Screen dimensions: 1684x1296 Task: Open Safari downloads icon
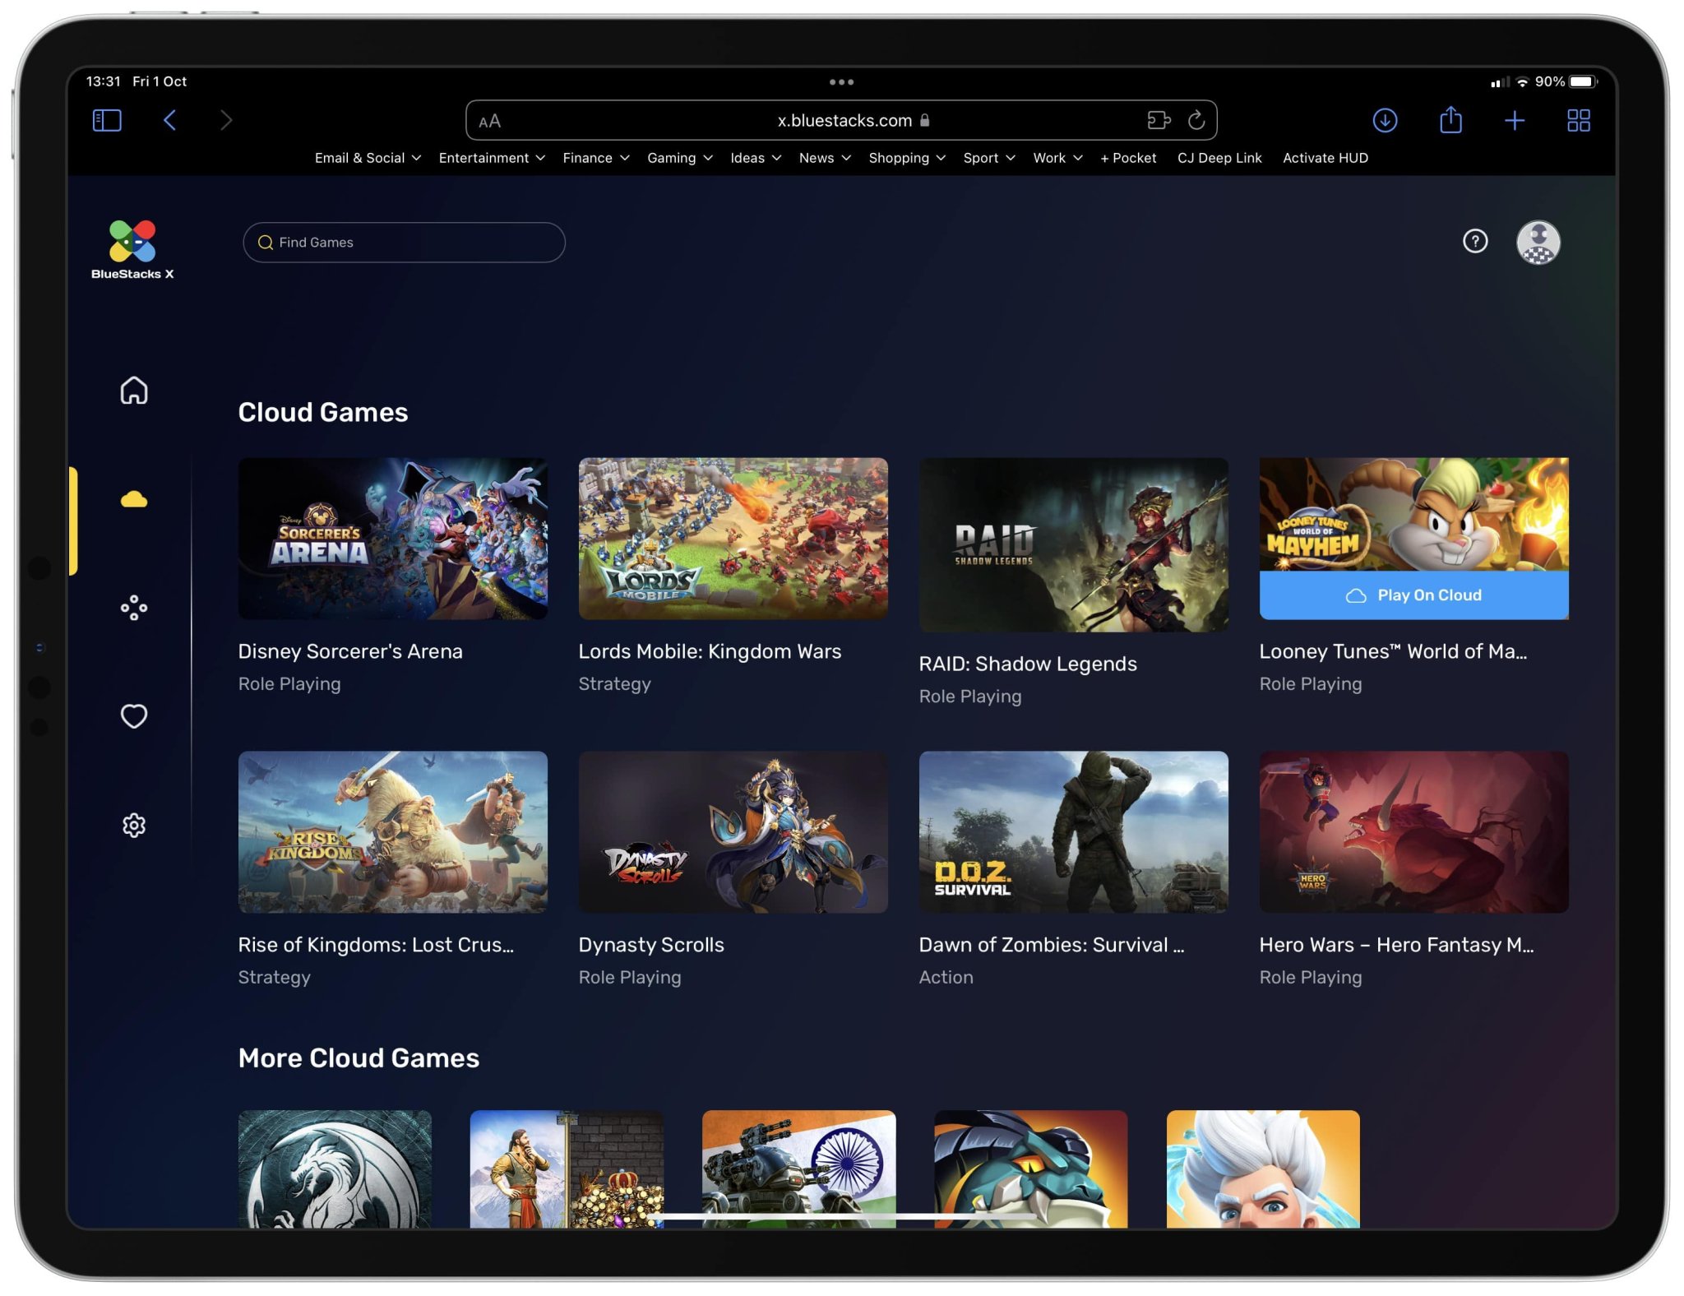click(x=1385, y=120)
